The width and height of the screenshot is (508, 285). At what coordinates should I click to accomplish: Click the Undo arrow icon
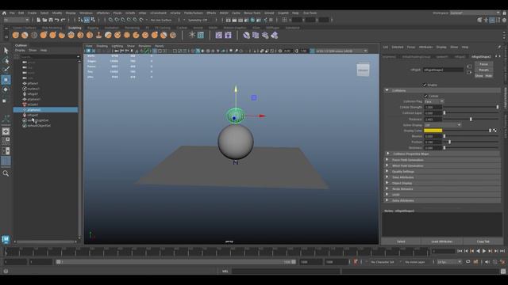(56, 20)
